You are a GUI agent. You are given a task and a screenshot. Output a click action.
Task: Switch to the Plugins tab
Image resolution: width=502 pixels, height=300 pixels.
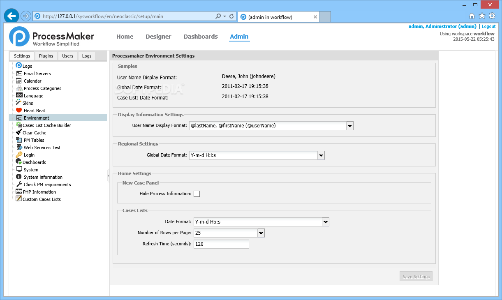tap(46, 56)
